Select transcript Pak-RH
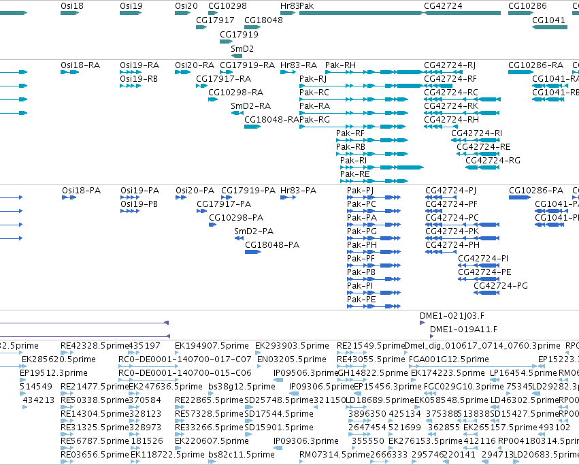The height and width of the screenshot is (465, 579). (x=340, y=65)
